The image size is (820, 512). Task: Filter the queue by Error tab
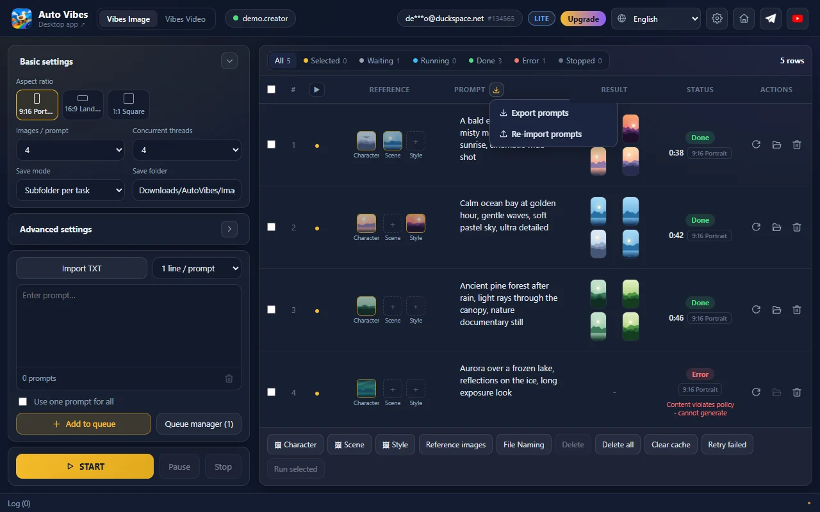530,61
